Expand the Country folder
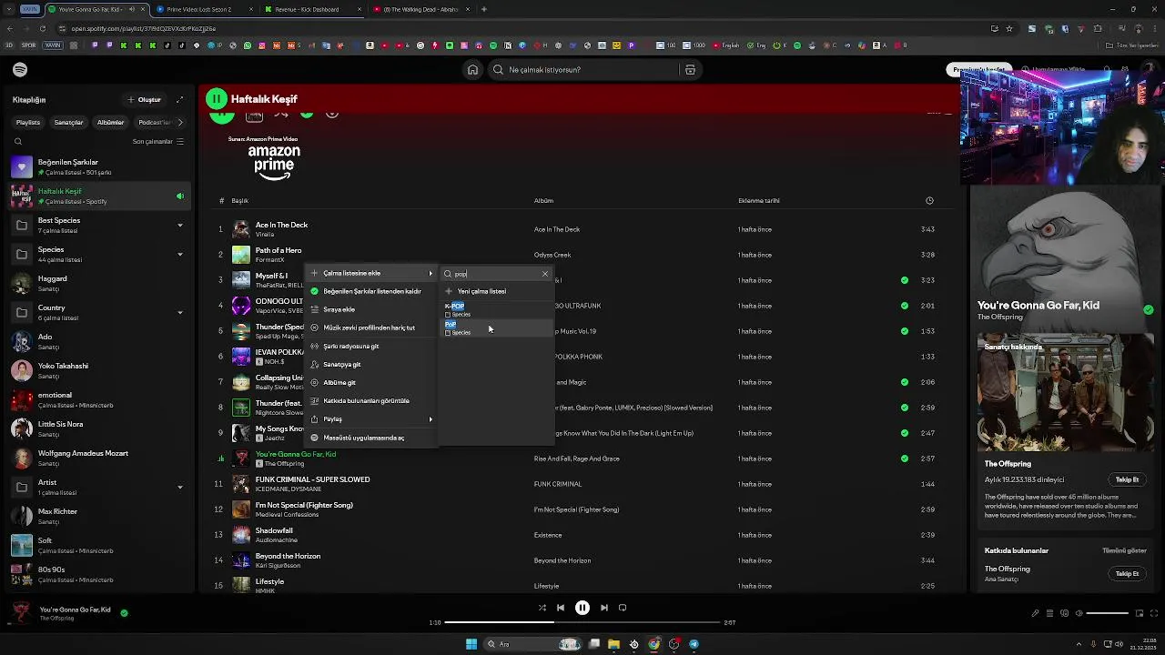Viewport: 1165px width, 655px height. pos(179,312)
